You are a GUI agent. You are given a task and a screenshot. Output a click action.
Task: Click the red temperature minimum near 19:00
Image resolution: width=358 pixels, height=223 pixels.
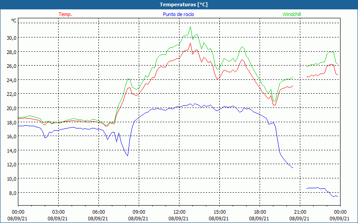point(274,105)
